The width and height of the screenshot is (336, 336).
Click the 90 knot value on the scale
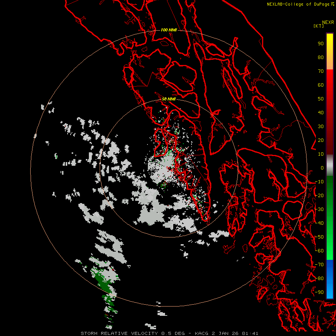click(x=321, y=44)
